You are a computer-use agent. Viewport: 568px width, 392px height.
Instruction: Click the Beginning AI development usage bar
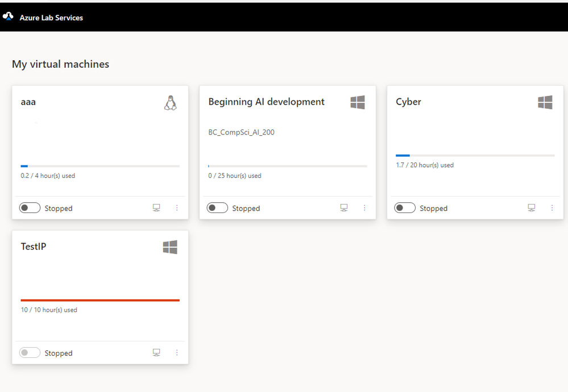pyautogui.click(x=288, y=166)
